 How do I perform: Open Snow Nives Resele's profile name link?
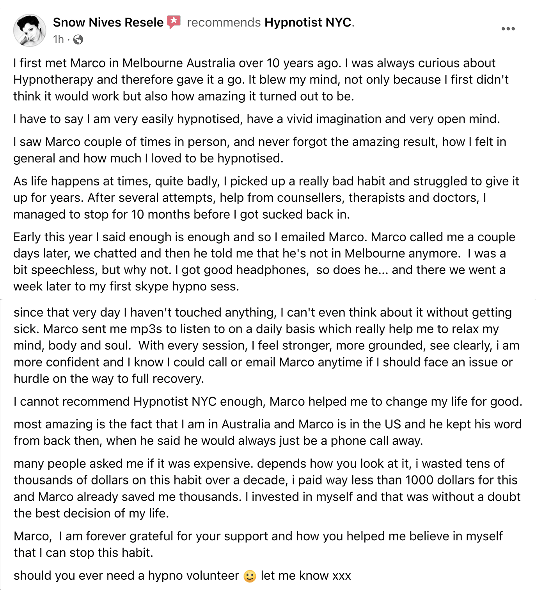108,22
